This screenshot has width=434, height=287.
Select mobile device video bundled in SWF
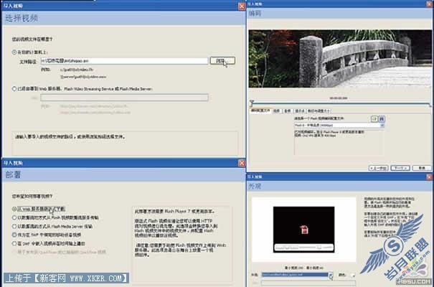click(x=14, y=235)
